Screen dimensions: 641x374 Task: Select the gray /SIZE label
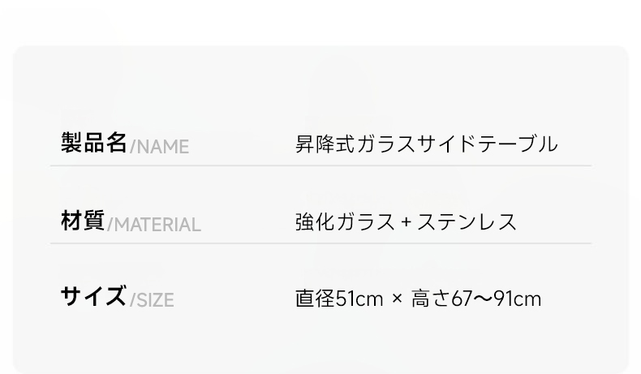(x=152, y=300)
